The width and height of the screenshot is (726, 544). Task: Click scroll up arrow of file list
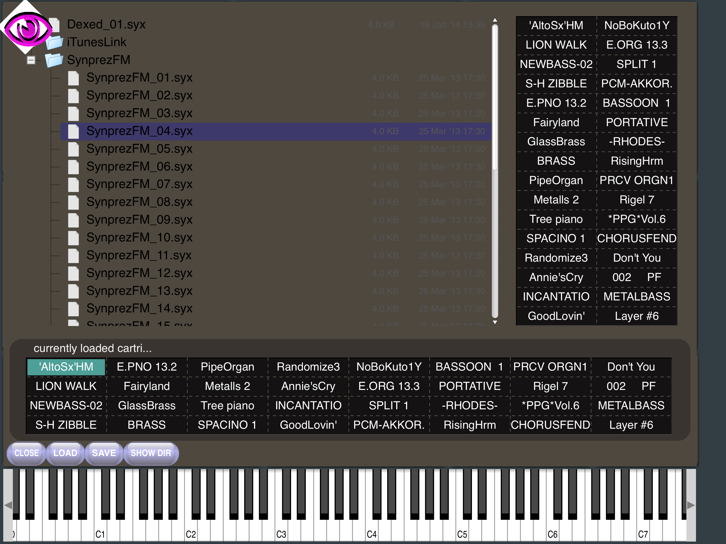pos(495,20)
